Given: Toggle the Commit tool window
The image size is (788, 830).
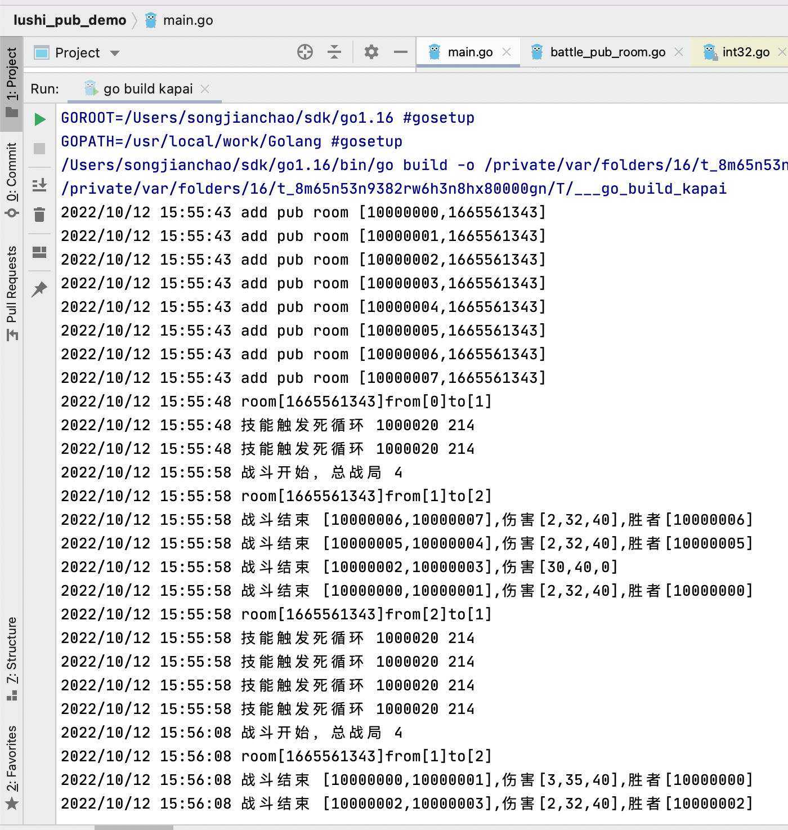Looking at the screenshot, I should [x=11, y=175].
